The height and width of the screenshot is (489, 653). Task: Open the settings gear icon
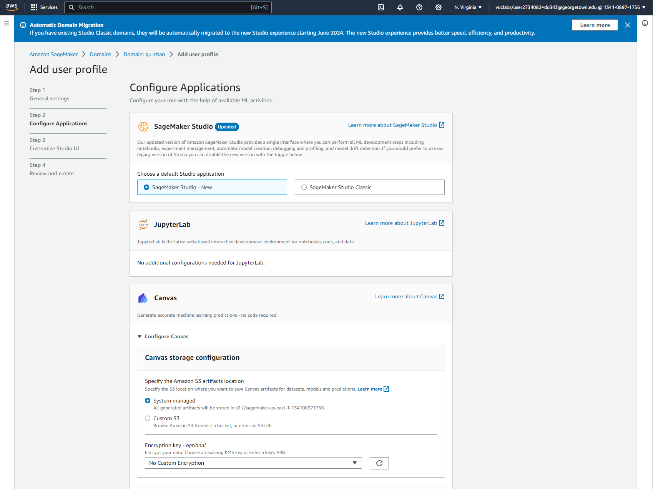click(439, 7)
